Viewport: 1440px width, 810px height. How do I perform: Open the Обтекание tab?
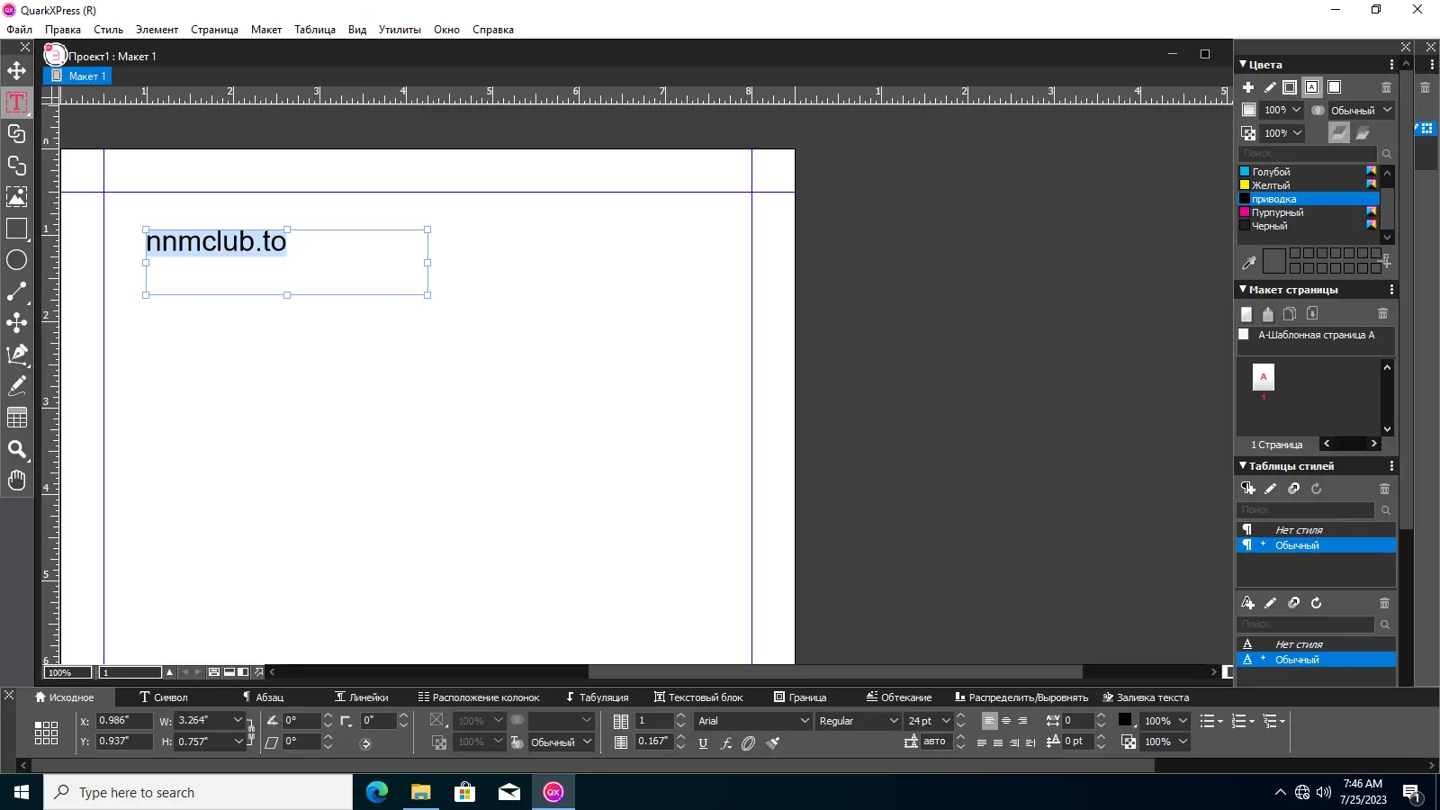899,697
